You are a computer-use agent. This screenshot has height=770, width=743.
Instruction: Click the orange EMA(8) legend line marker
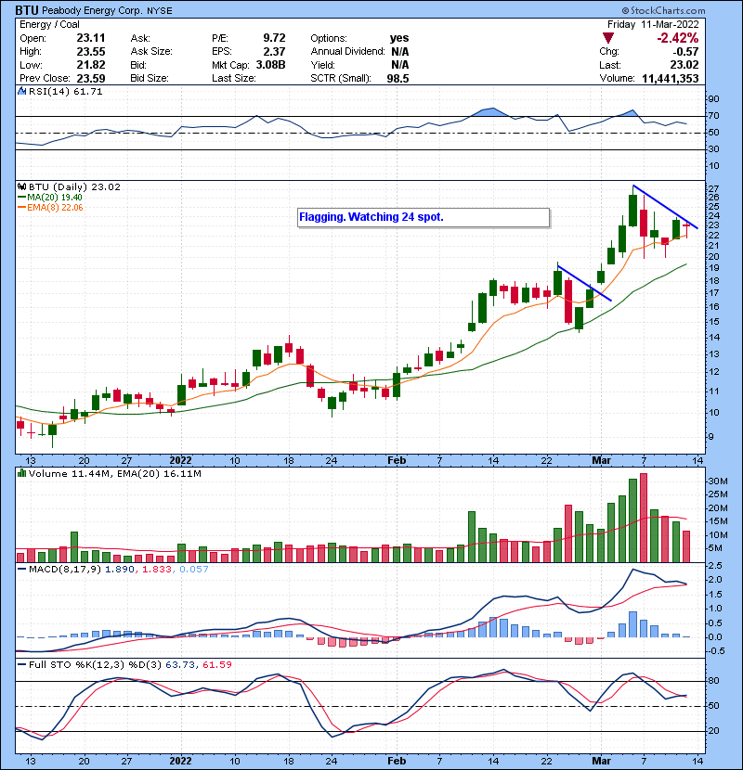click(x=21, y=207)
